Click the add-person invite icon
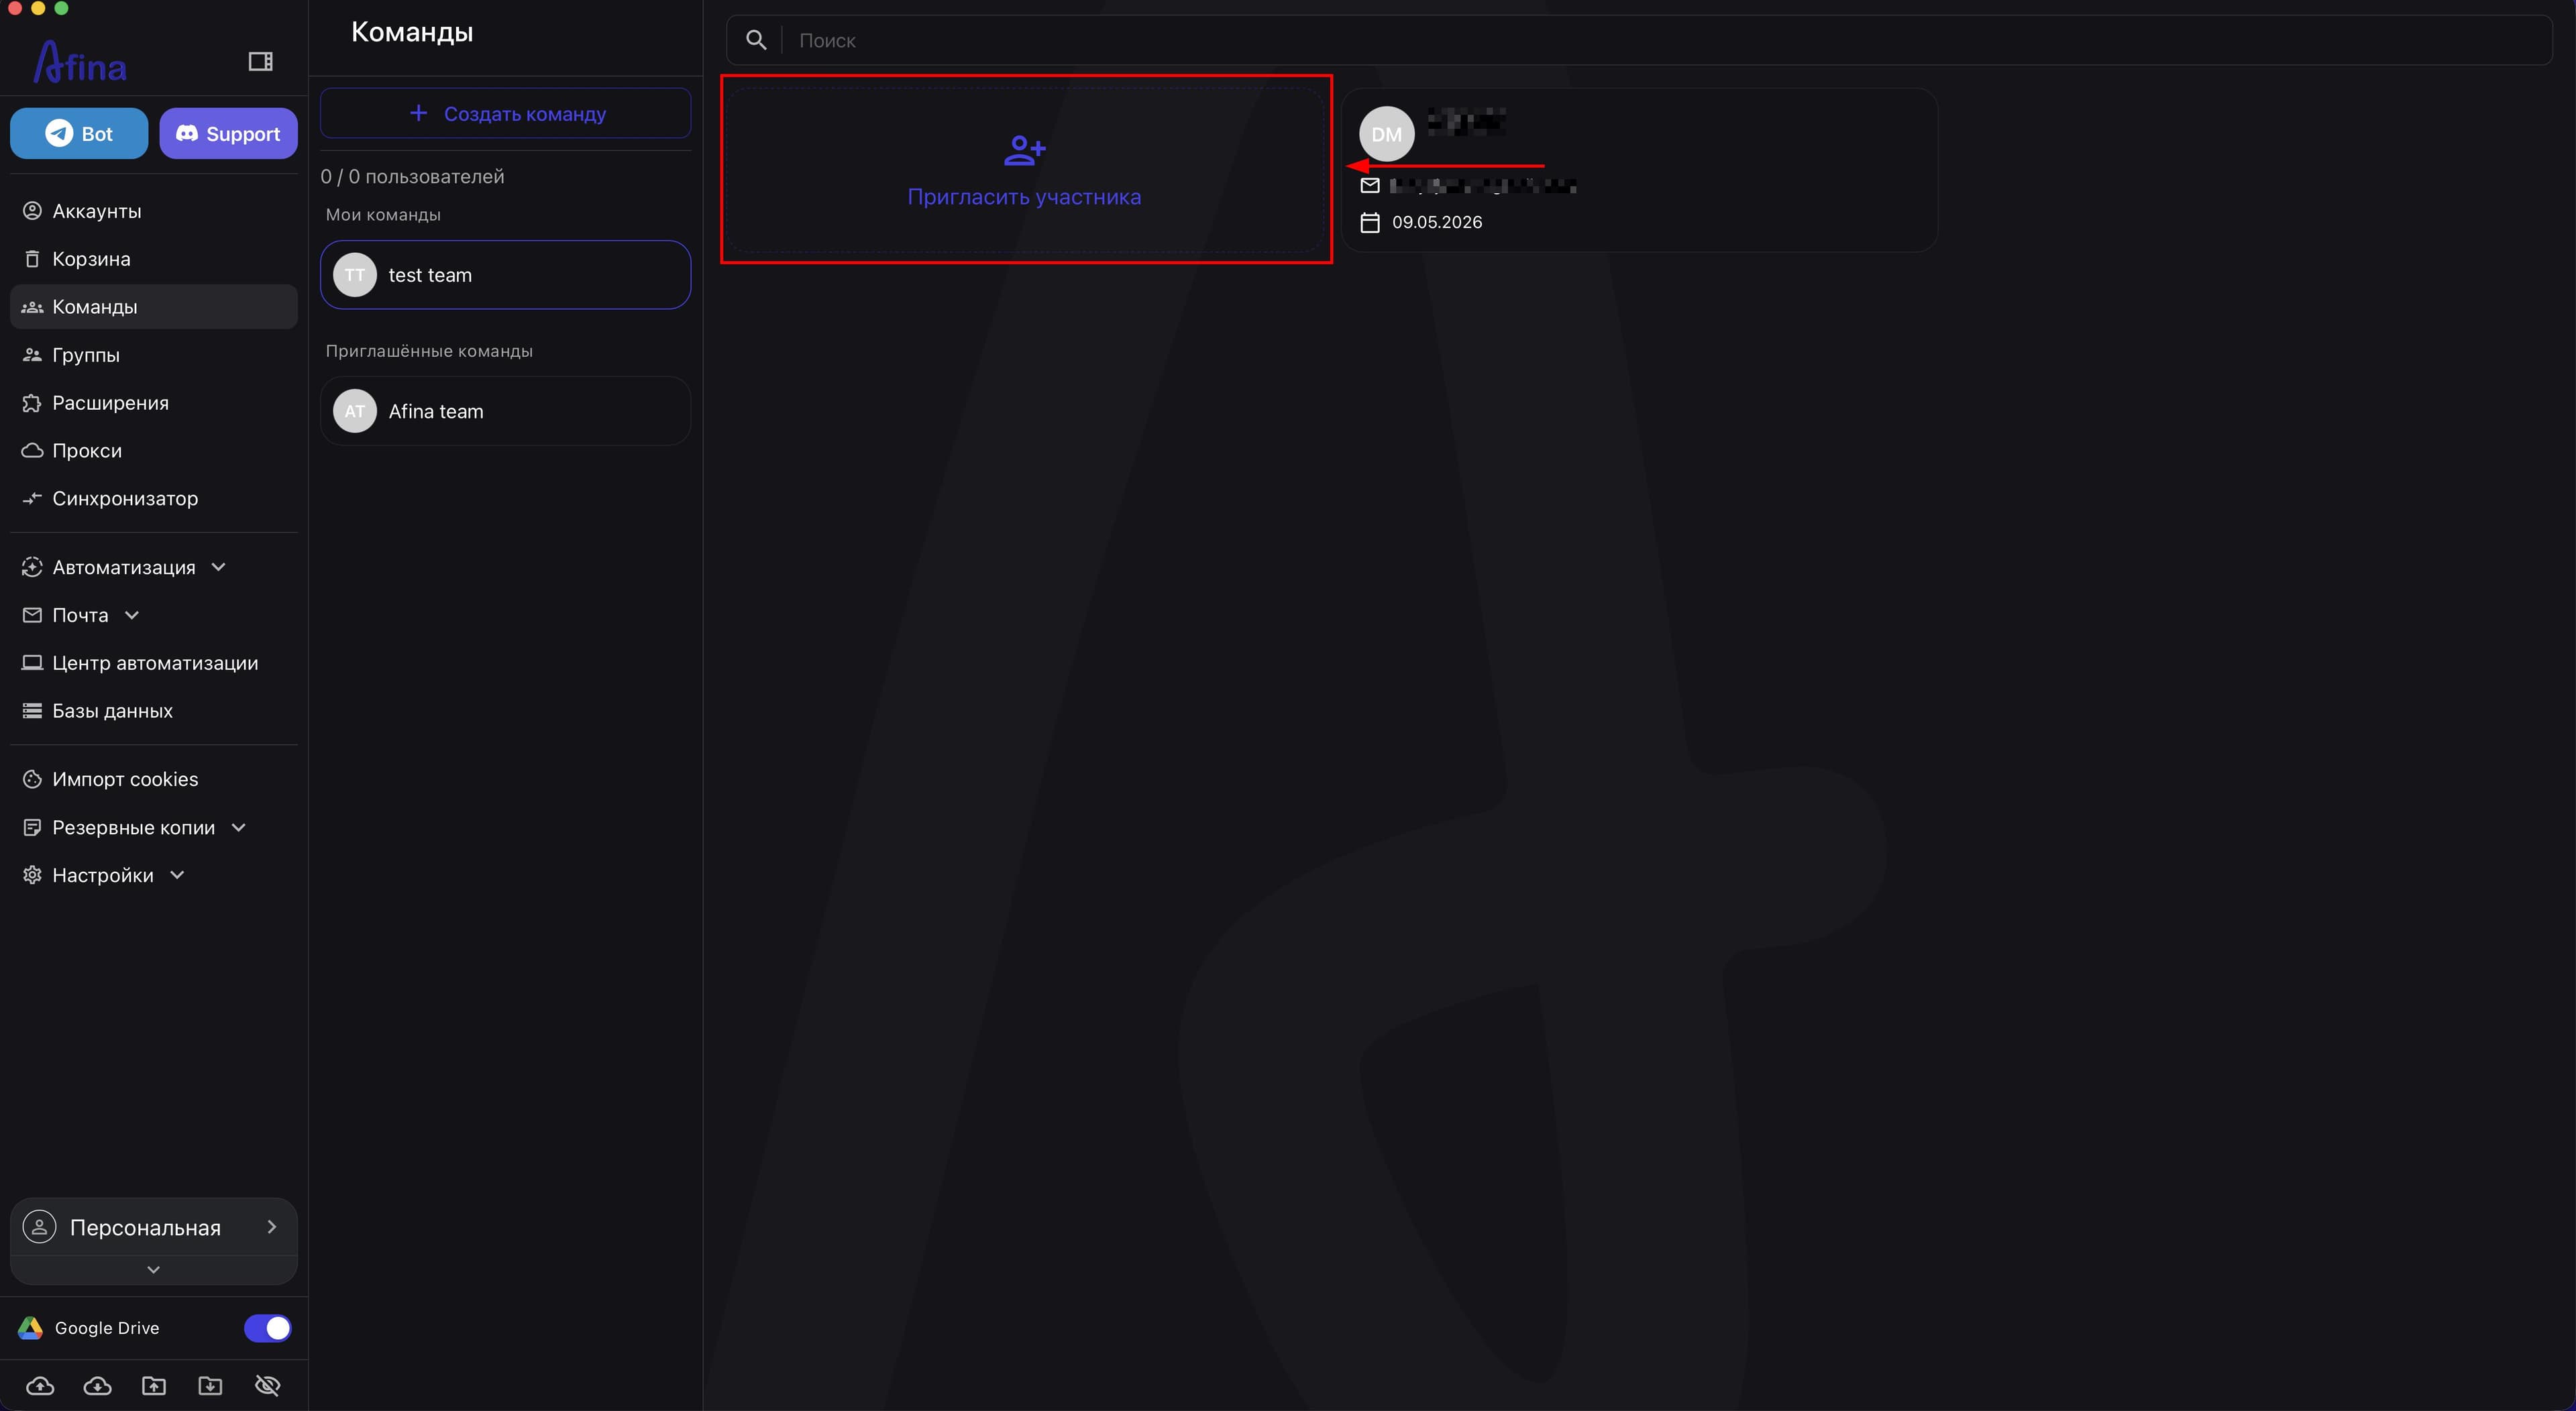The width and height of the screenshot is (2576, 1411). [x=1025, y=151]
